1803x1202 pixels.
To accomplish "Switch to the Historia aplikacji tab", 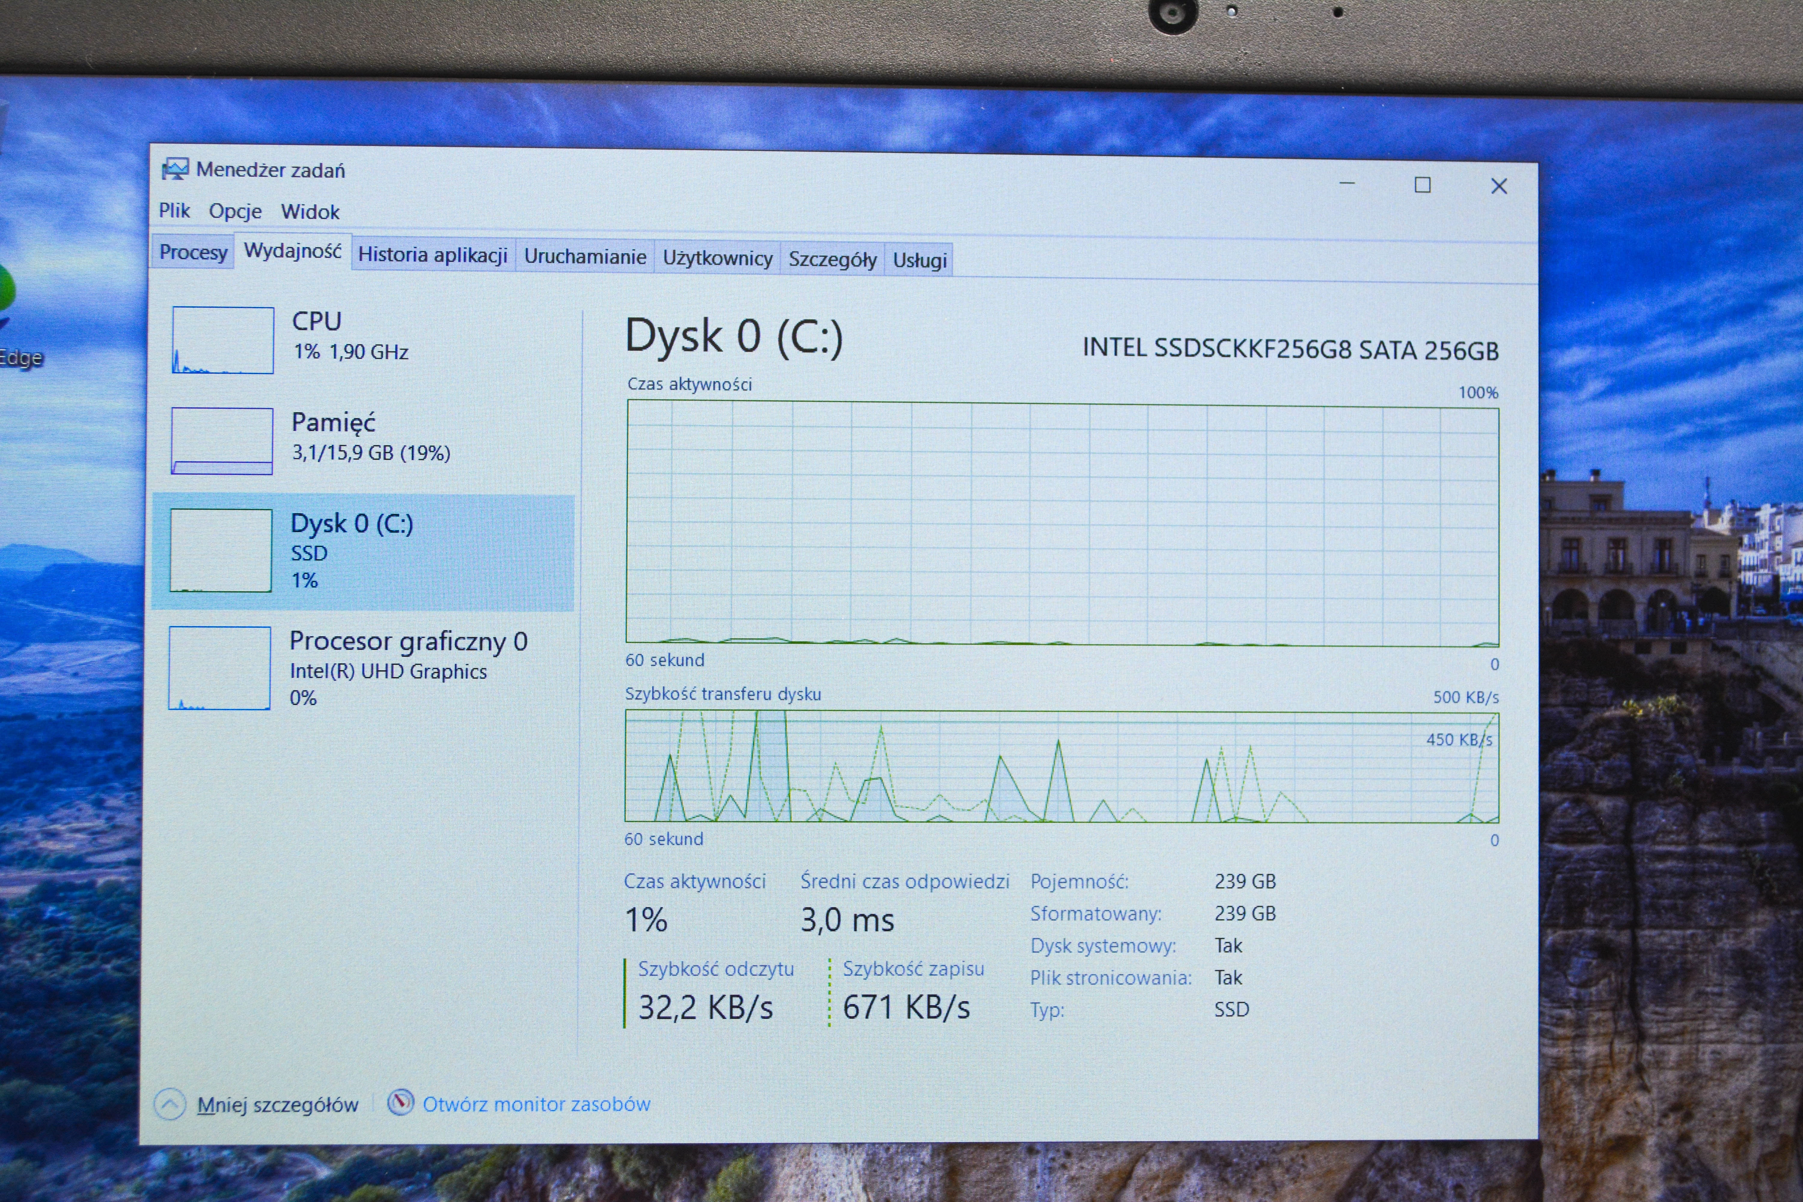I will click(433, 255).
